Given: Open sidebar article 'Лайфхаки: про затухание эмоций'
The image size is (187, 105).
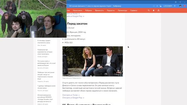Looking at the screenshot, I should coord(46,76).
